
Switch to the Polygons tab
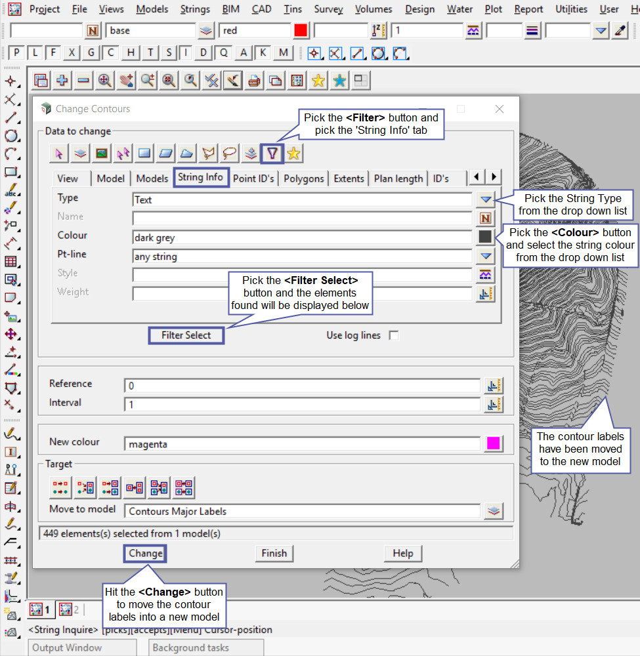pyautogui.click(x=304, y=178)
